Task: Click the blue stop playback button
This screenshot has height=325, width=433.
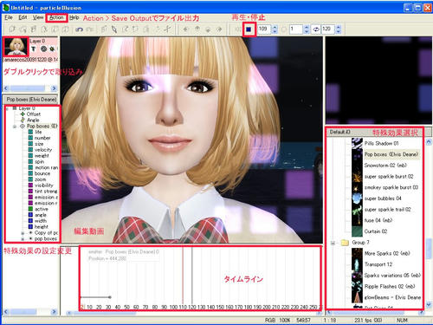Action: click(249, 29)
